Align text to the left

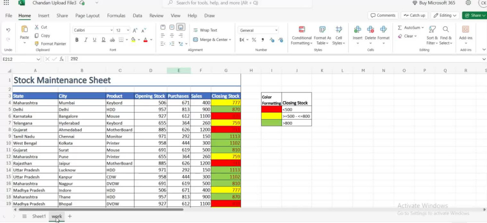[x=163, y=36]
